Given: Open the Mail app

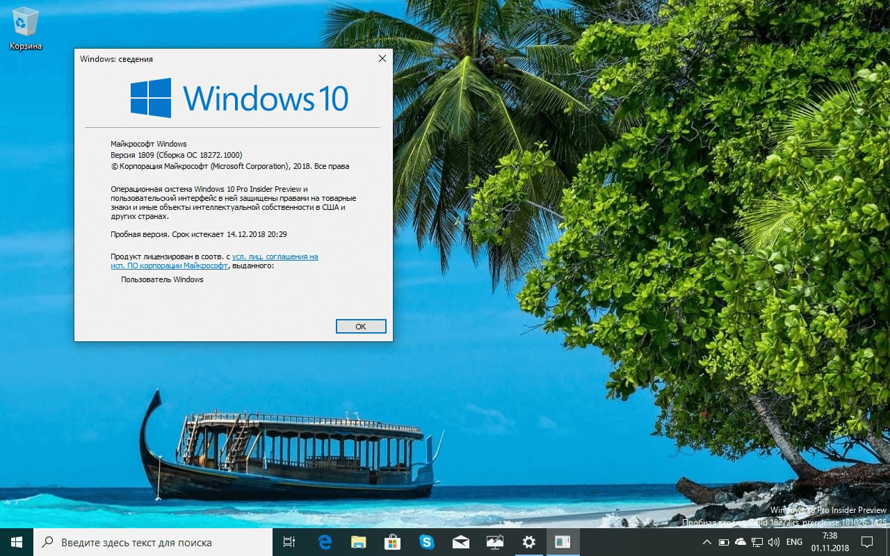Looking at the screenshot, I should [461, 541].
